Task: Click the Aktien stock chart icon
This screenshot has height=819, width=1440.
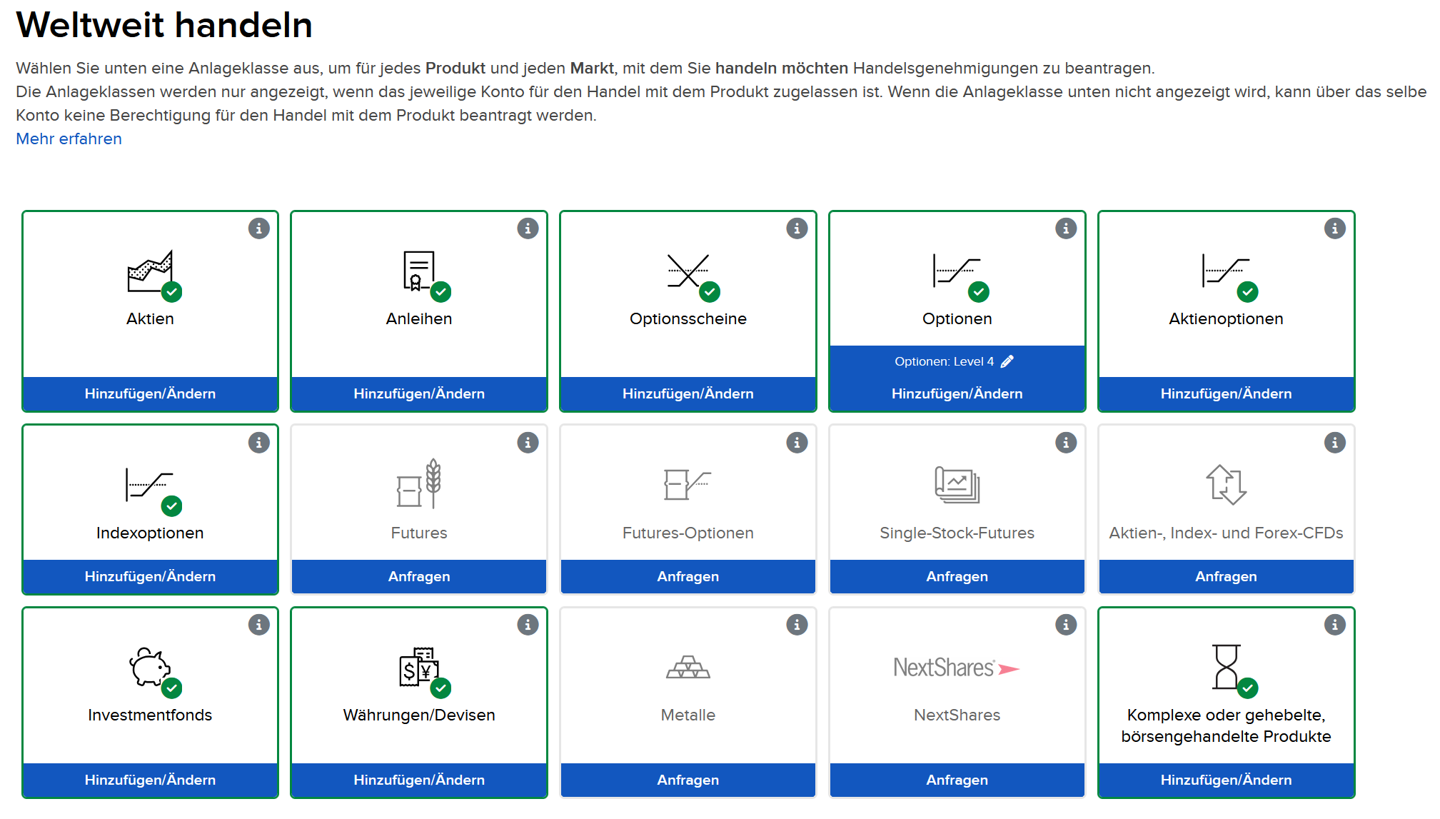Action: pyautogui.click(x=150, y=272)
